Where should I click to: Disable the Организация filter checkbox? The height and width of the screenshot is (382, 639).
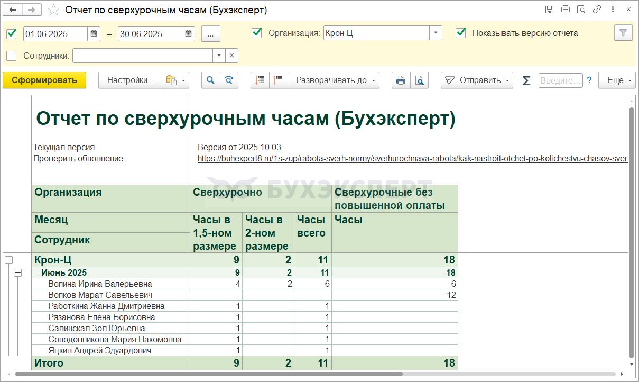click(x=257, y=33)
